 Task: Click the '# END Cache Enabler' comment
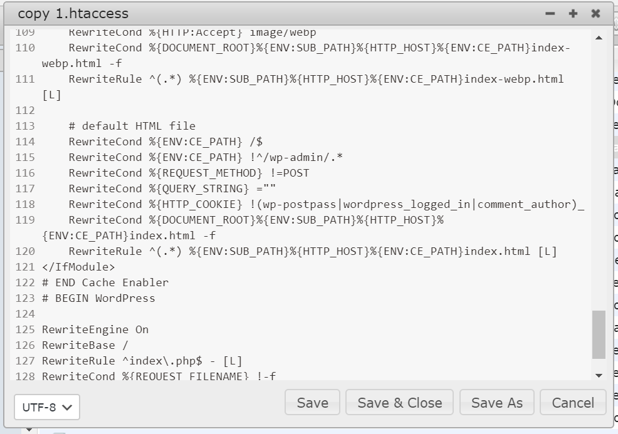pyautogui.click(x=105, y=282)
